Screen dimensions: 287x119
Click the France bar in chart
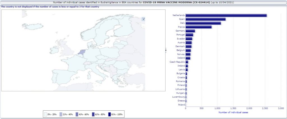[199, 27]
